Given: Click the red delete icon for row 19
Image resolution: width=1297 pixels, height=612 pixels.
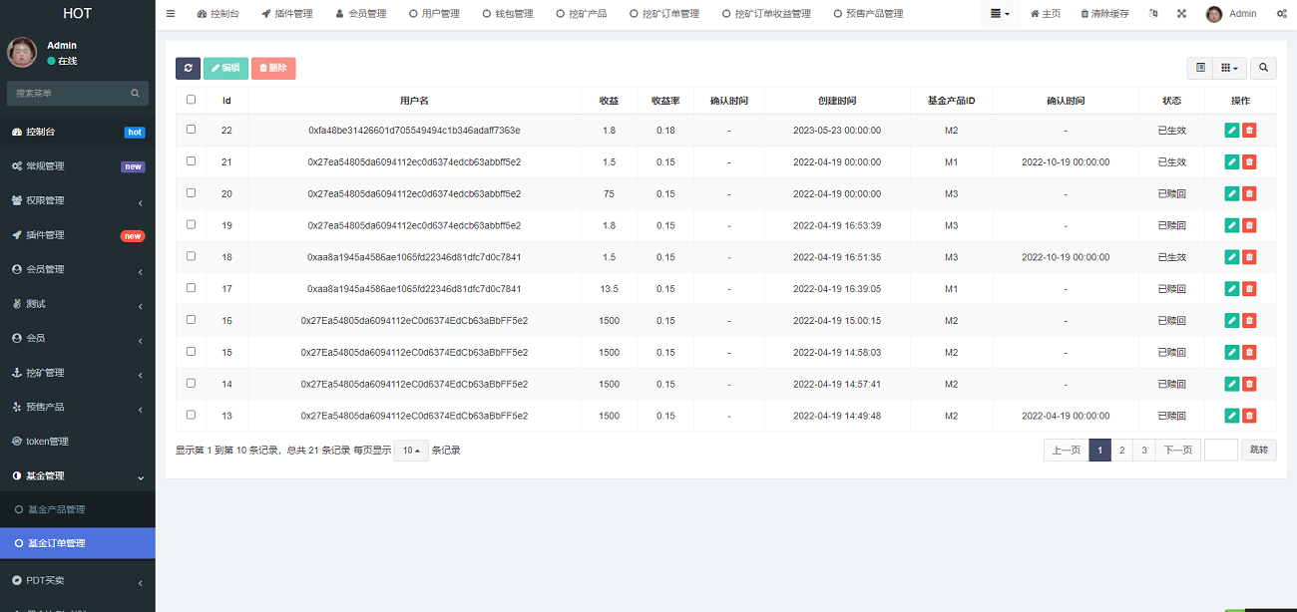Looking at the screenshot, I should (1249, 225).
